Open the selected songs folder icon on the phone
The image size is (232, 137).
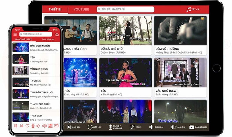56,126
